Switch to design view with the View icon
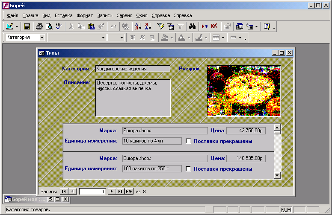This screenshot has width=332, height=215. click(x=10, y=26)
